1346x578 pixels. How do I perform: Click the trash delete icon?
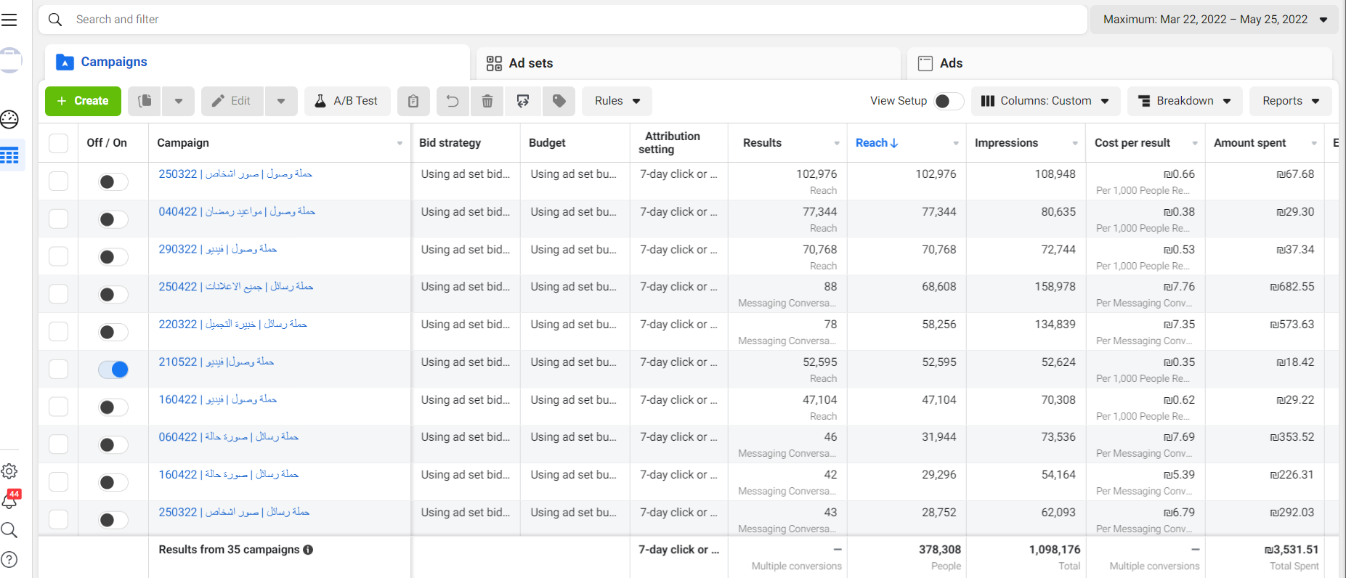coord(487,101)
